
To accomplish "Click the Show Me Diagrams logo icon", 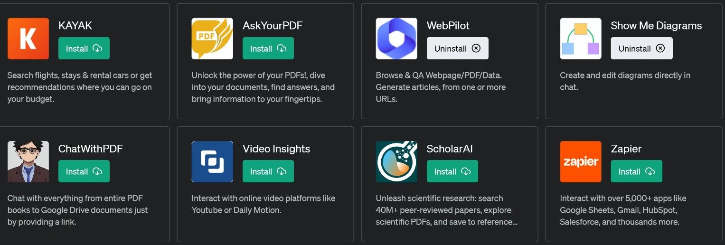I will coord(581,38).
